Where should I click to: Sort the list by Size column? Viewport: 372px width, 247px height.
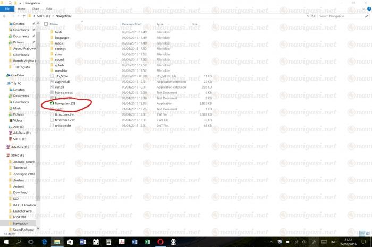(194, 24)
